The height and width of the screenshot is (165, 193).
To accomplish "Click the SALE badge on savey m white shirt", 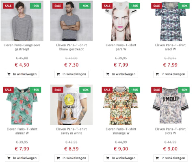I will click(x=58, y=90).
